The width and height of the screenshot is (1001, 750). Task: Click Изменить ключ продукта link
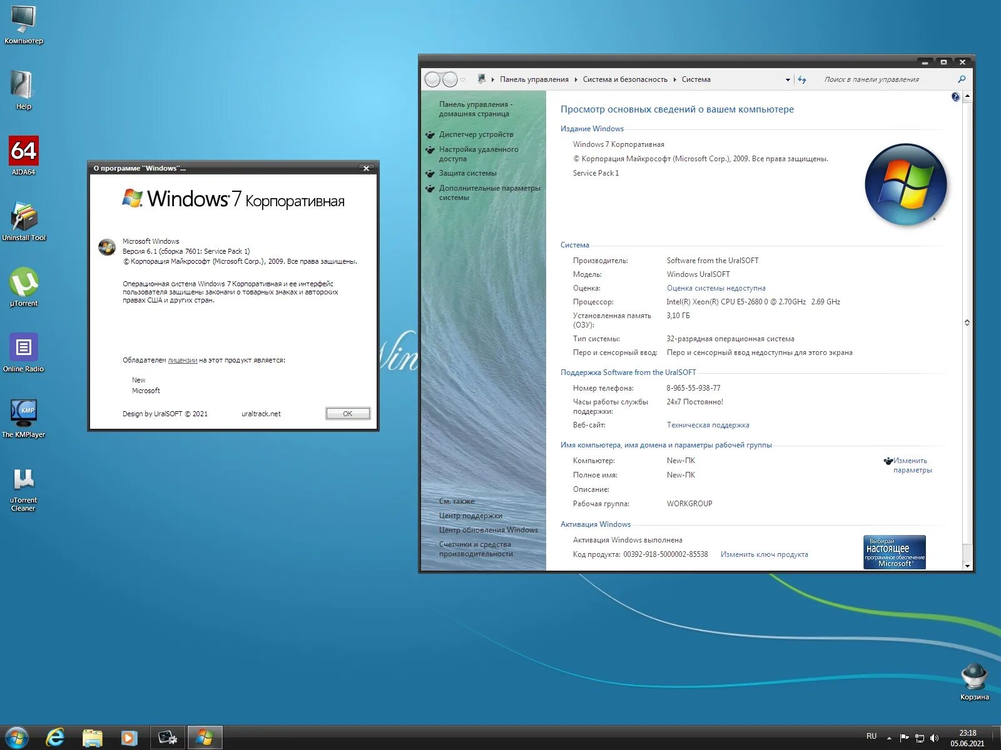(x=764, y=554)
